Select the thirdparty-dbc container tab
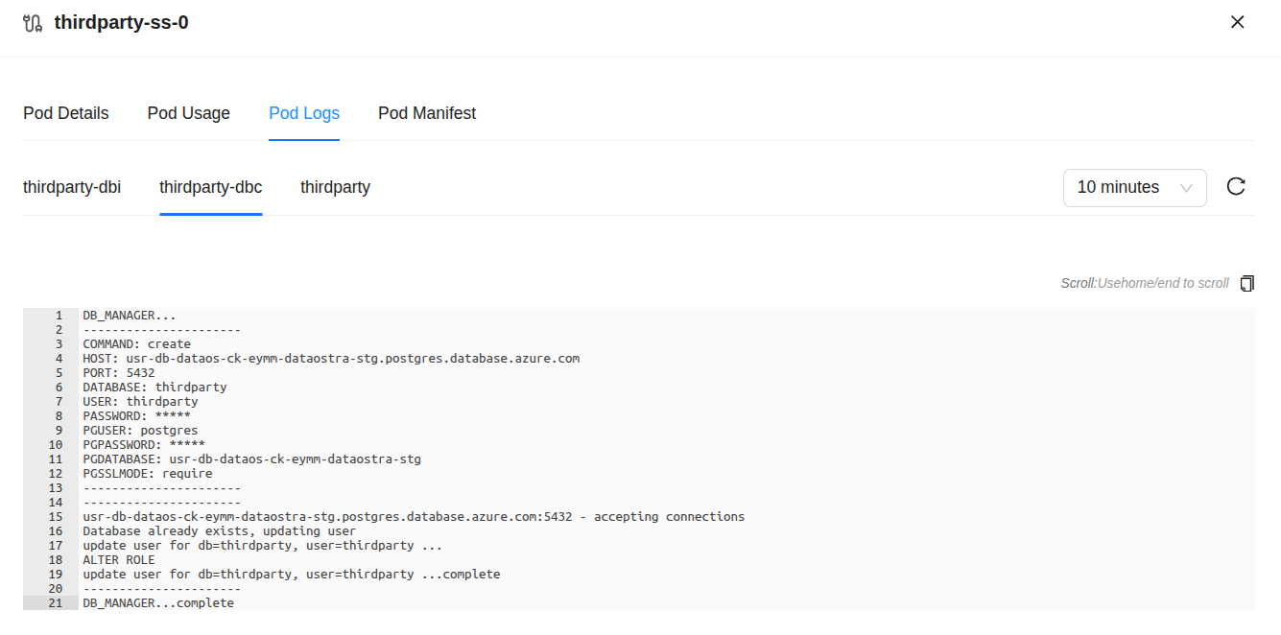The image size is (1281, 635). (210, 187)
